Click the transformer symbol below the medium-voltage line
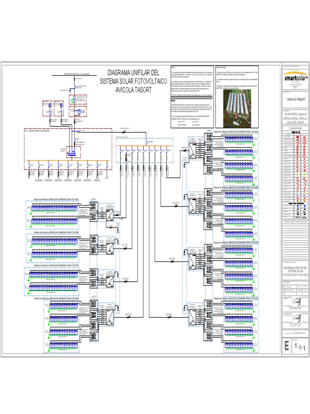This screenshot has width=310, height=414. [x=74, y=99]
